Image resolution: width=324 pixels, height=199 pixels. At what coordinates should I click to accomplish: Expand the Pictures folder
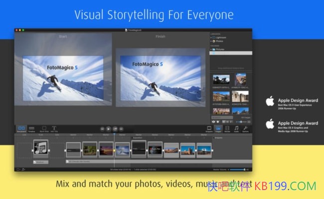pos(212,50)
